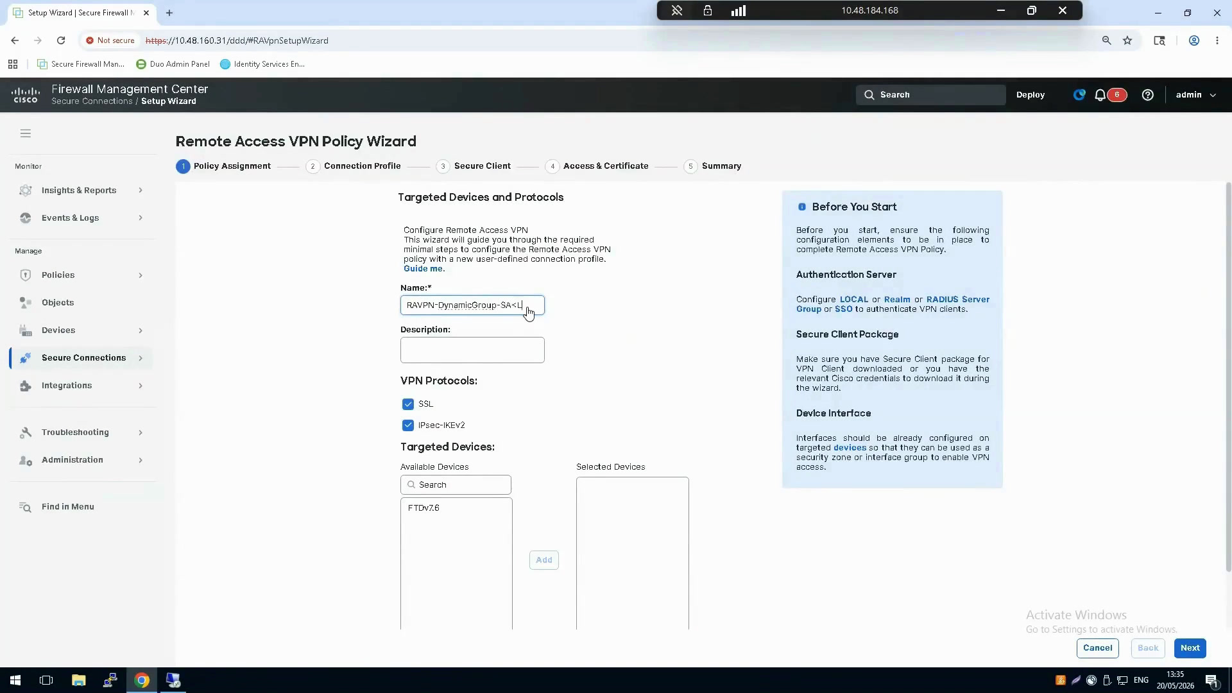Uncheck the IPsec-IKEv2 checkbox
The image size is (1232, 693).
click(x=408, y=425)
